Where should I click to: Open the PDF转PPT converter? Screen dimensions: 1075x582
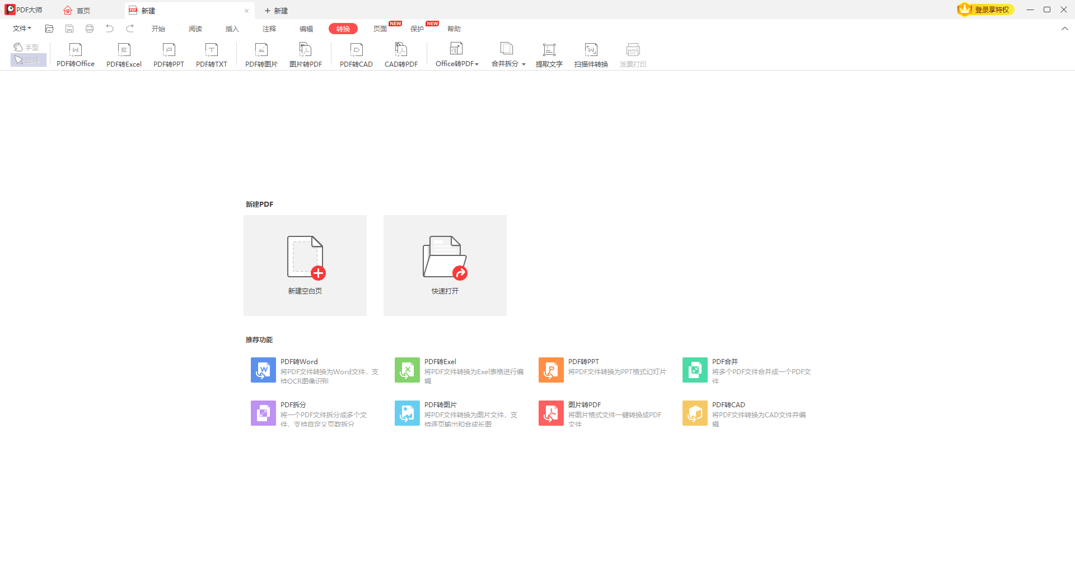(x=169, y=55)
